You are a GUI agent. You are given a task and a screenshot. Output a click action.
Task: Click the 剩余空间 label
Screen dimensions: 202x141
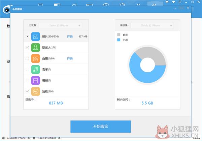pos(123,99)
